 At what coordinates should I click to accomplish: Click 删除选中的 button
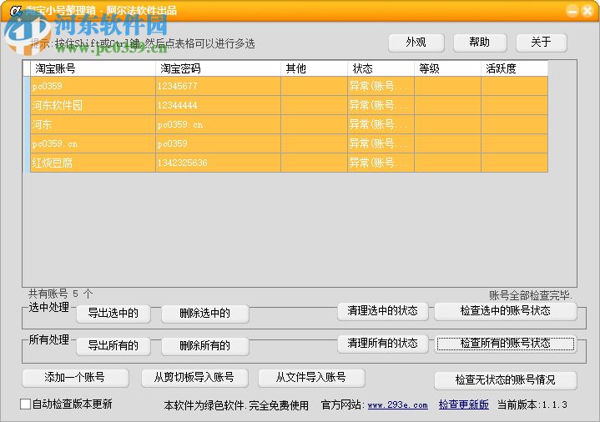point(205,314)
